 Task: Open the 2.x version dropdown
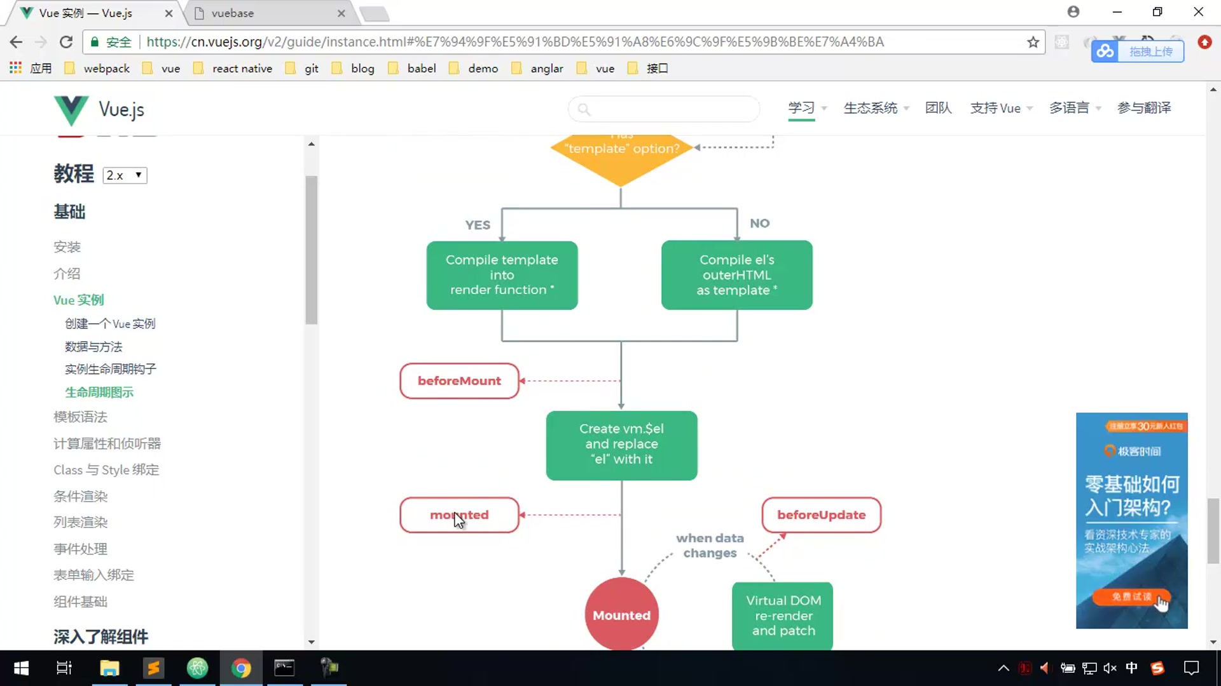pyautogui.click(x=125, y=175)
